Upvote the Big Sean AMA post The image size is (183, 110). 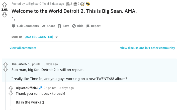click(x=5, y=5)
